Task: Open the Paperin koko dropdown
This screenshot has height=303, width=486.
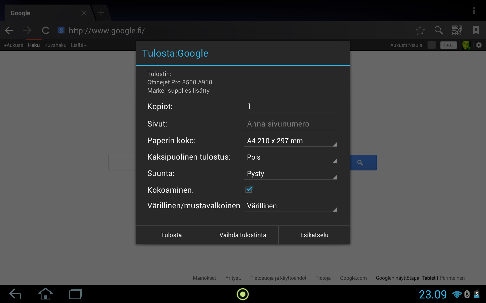Action: [x=291, y=141]
